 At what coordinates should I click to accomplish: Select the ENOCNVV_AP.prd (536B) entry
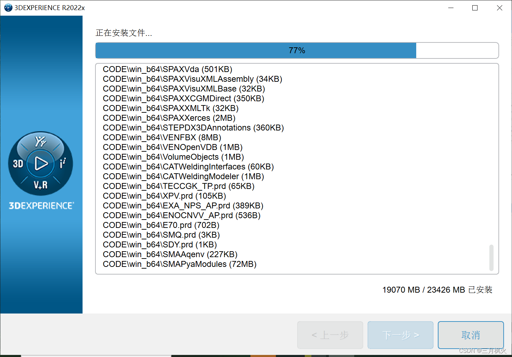pyautogui.click(x=182, y=215)
